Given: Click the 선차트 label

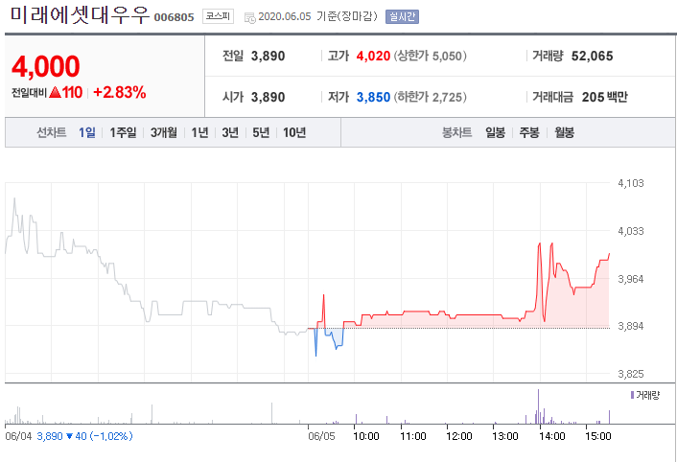Looking at the screenshot, I should (x=52, y=132).
